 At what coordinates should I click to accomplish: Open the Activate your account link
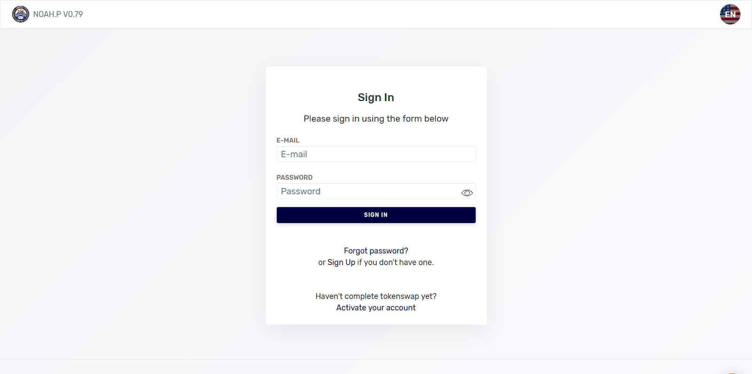(x=376, y=308)
